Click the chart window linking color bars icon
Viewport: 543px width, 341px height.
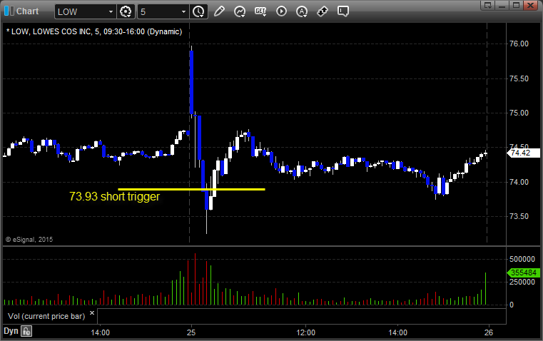9,11
